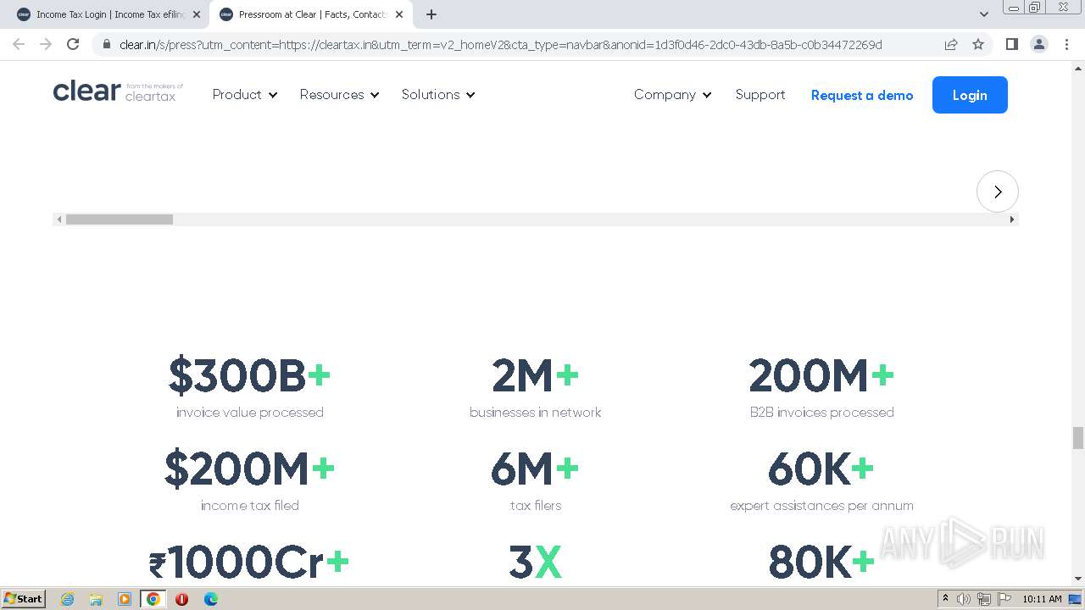
Task: Click the horizontal scrollbar thumb
Action: pyautogui.click(x=120, y=219)
